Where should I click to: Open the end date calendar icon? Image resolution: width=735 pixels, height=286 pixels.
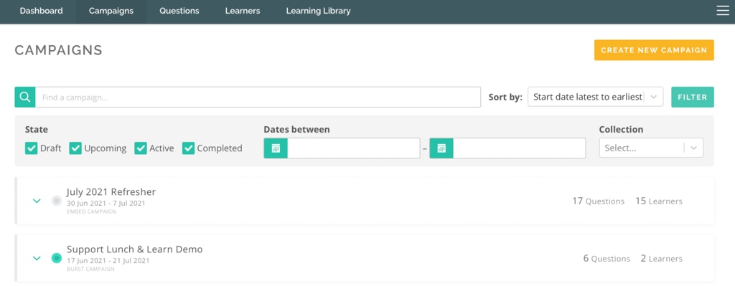(x=441, y=148)
